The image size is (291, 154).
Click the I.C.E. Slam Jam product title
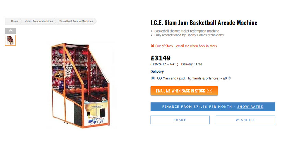(x=204, y=23)
